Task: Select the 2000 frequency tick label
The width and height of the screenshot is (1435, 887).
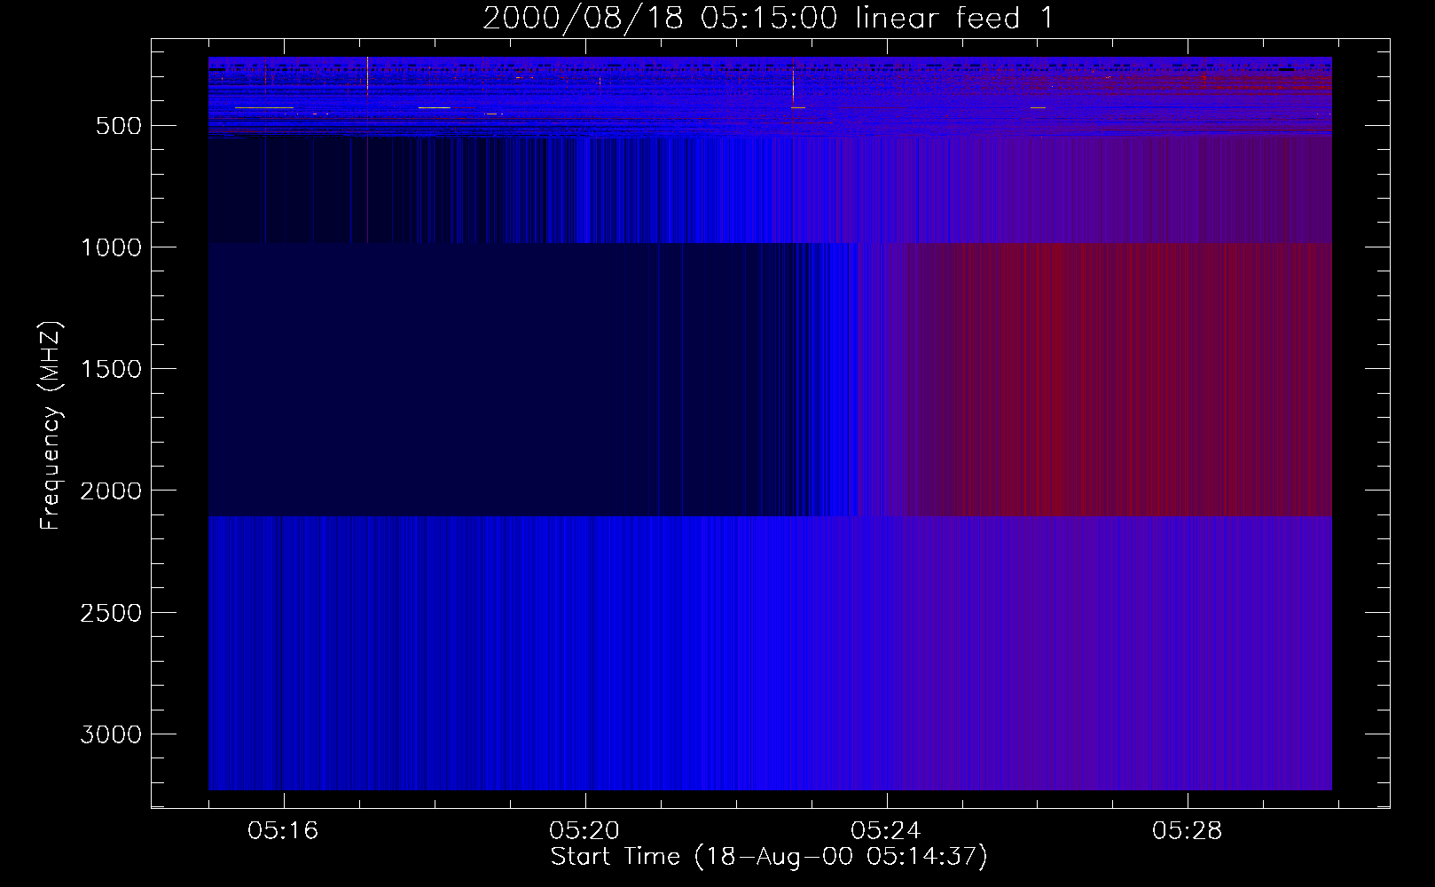Action: pos(111,491)
